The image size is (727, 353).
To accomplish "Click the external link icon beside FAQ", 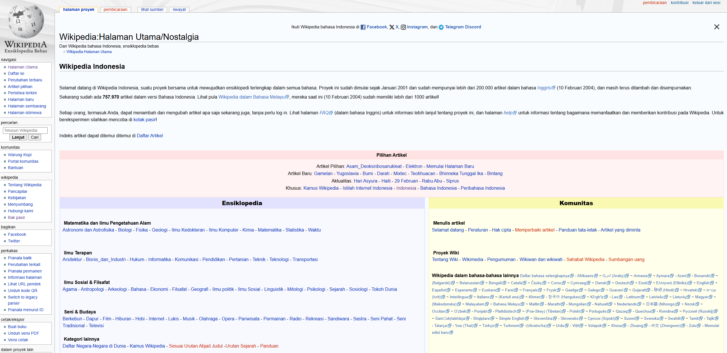I will (332, 113).
